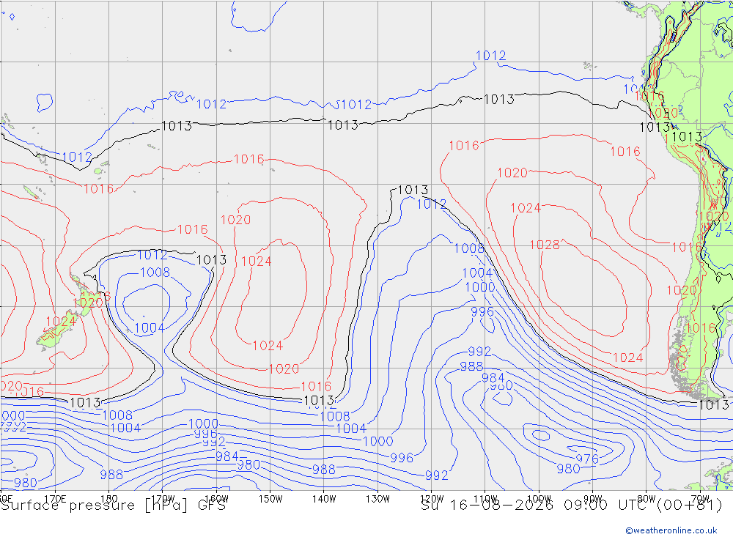Click the 100W longitude axis label
This screenshot has height=537, width=733.
tap(539, 499)
